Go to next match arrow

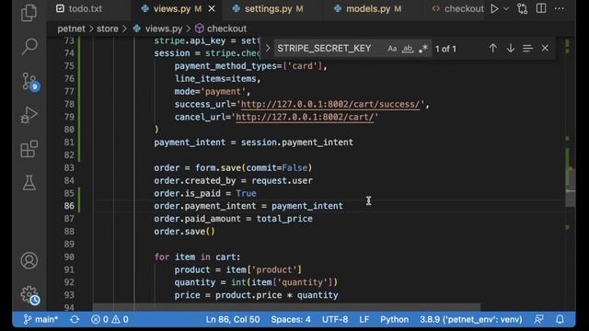pos(511,48)
